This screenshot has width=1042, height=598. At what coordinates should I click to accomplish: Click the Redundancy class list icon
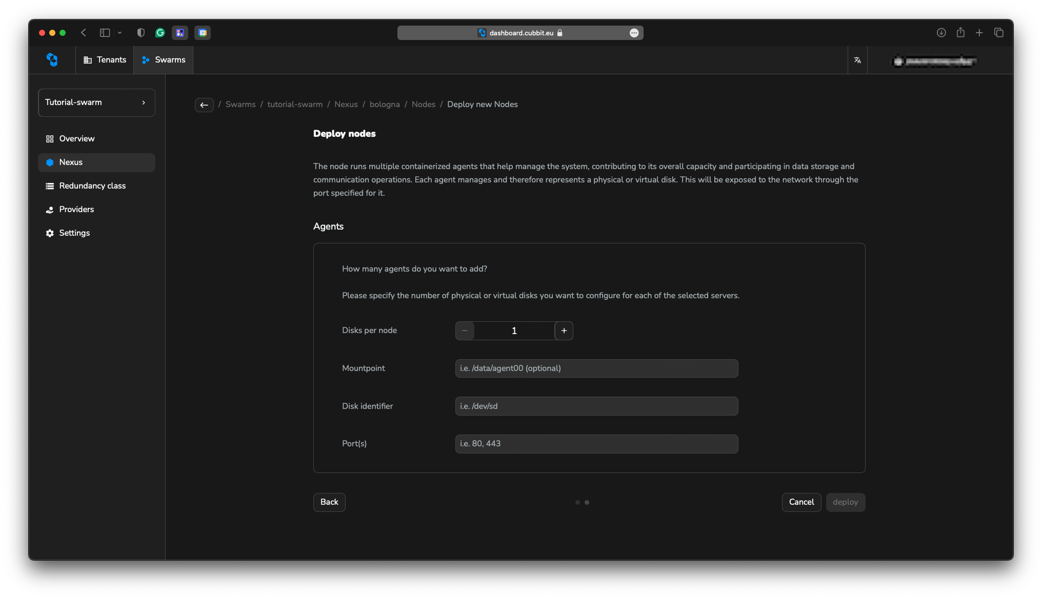(50, 186)
